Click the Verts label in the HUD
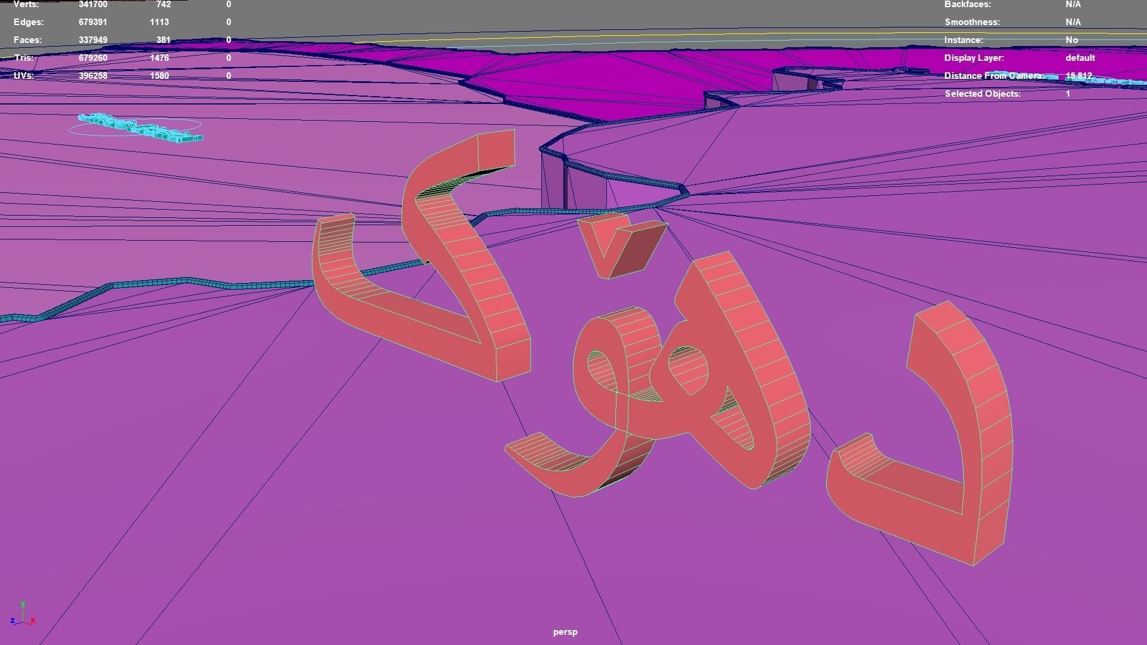 tap(26, 4)
